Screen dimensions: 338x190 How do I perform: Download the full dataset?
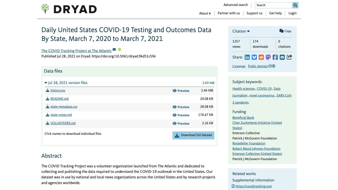tap(193, 135)
